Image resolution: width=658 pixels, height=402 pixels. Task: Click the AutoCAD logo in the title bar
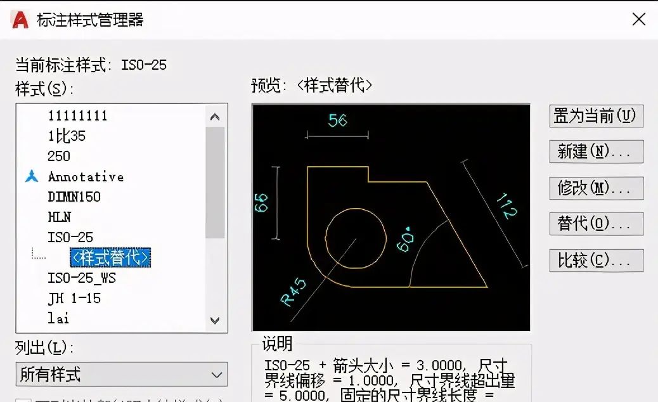pyautogui.click(x=19, y=18)
